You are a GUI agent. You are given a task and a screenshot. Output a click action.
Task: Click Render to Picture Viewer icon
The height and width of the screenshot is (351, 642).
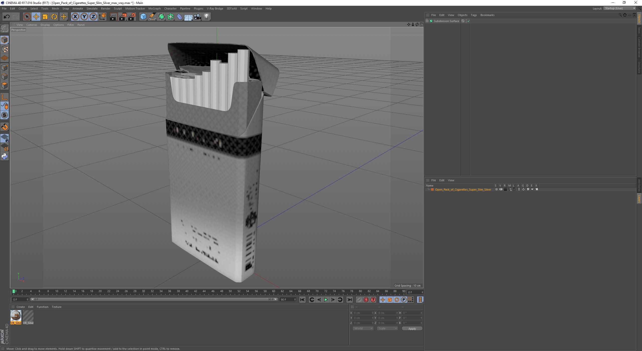coord(123,17)
